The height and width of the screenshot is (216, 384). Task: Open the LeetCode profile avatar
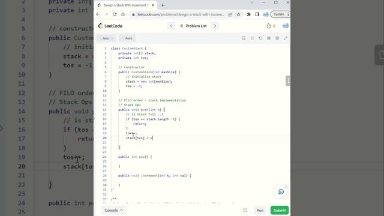click(286, 26)
